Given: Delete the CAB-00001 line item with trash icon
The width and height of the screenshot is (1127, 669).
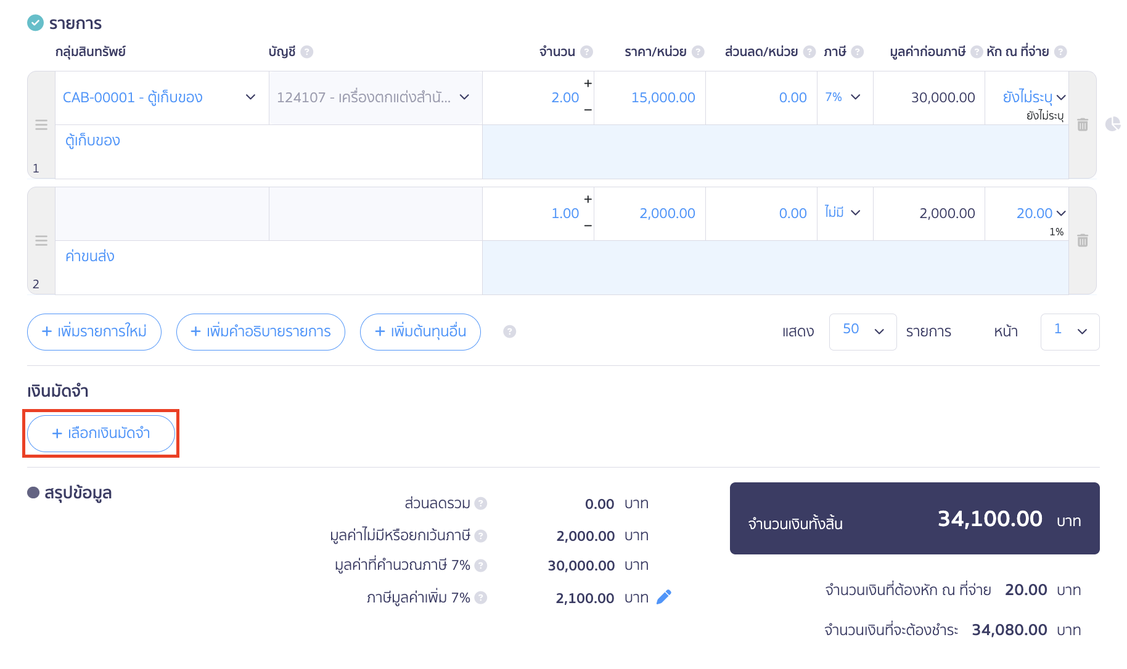Looking at the screenshot, I should click(1083, 124).
